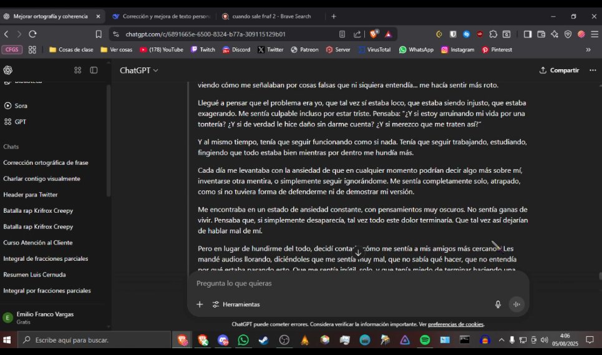The height and width of the screenshot is (355, 602).
Task: Start voice mode with the waveform button
Action: 517,304
